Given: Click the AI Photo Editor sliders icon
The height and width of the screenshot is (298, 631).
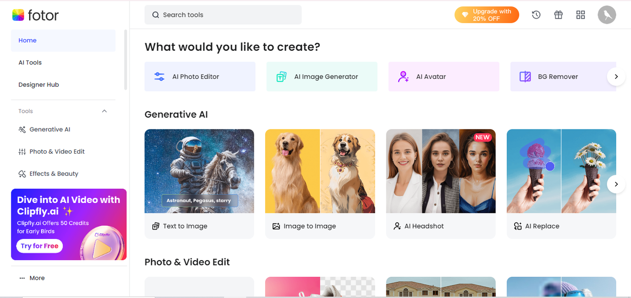Looking at the screenshot, I should pyautogui.click(x=159, y=76).
